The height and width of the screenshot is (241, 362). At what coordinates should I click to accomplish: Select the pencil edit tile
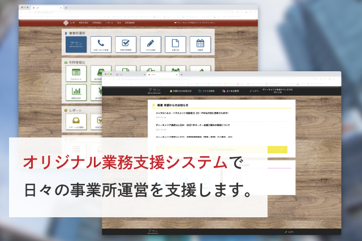[x=150, y=44]
